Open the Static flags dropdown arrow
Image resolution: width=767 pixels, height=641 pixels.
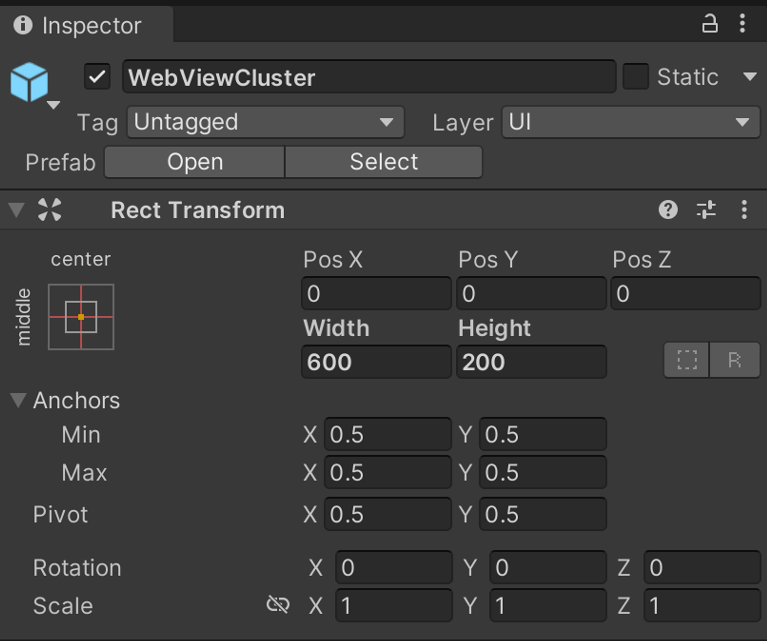click(749, 77)
